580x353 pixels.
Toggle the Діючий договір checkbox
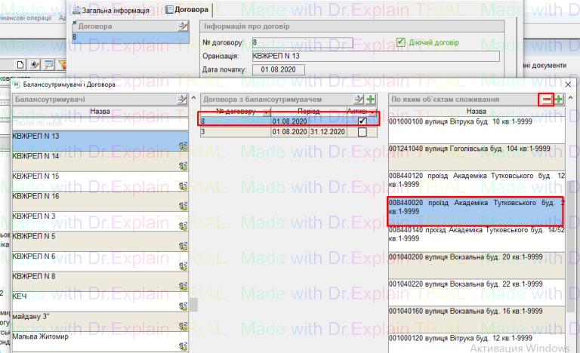402,42
